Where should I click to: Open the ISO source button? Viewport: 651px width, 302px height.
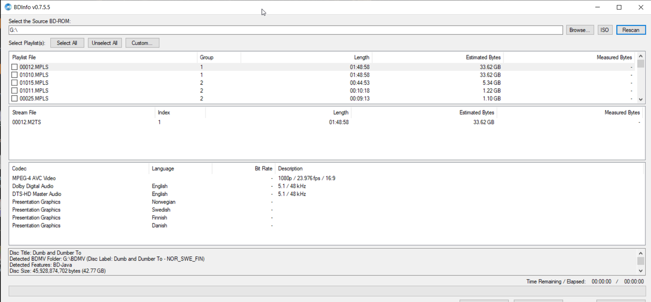[x=604, y=30]
